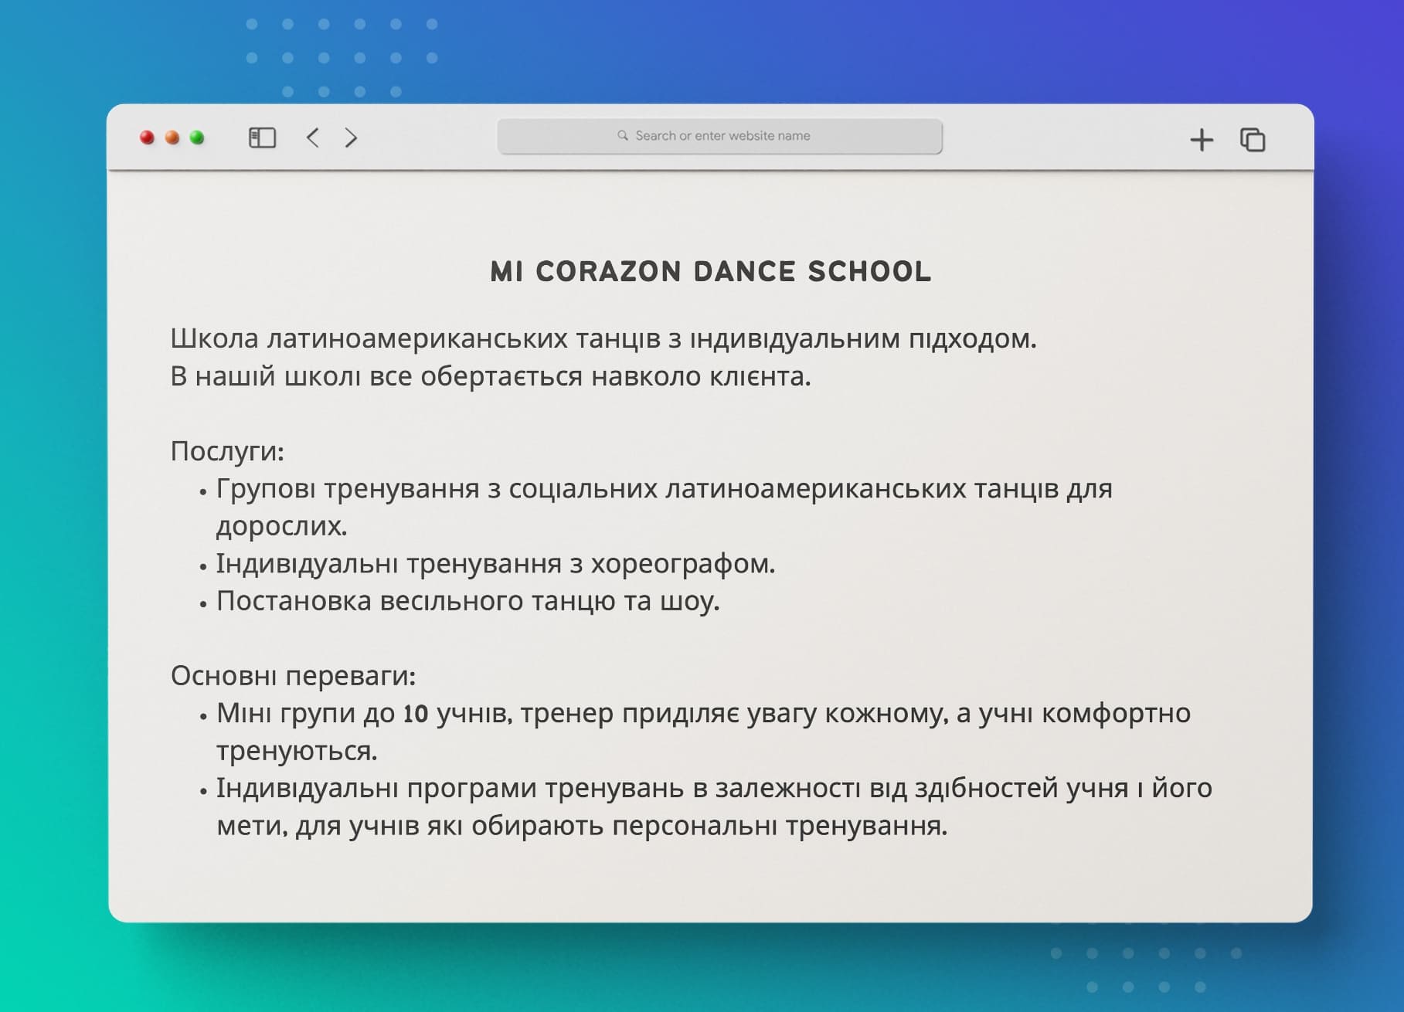Focus the 'Search or enter website name' field
The height and width of the screenshot is (1012, 1404).
[x=722, y=136]
